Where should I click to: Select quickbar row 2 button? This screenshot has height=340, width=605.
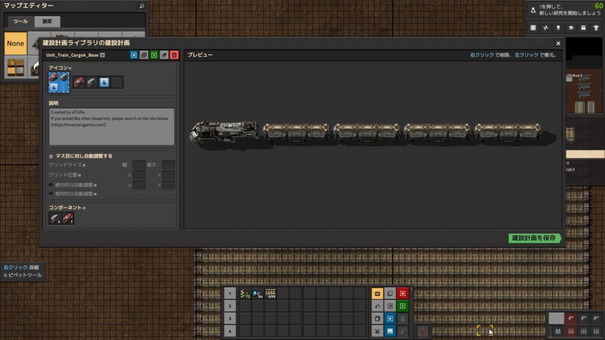tap(230, 306)
